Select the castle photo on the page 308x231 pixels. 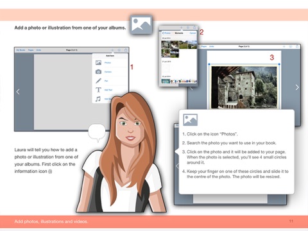click(x=244, y=87)
